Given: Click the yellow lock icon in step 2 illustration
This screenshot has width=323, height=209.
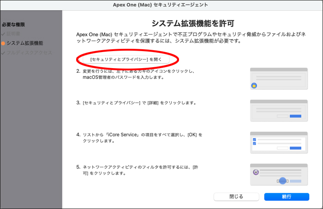Looking at the screenshot, I should click(254, 86).
